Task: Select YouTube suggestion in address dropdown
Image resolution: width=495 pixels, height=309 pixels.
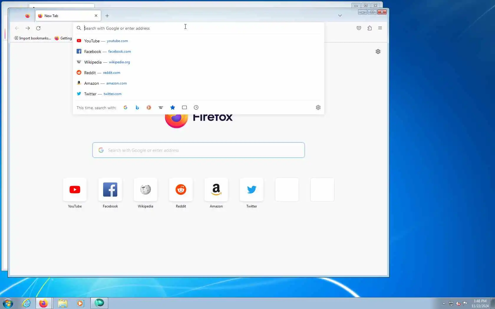Action: [x=199, y=41]
